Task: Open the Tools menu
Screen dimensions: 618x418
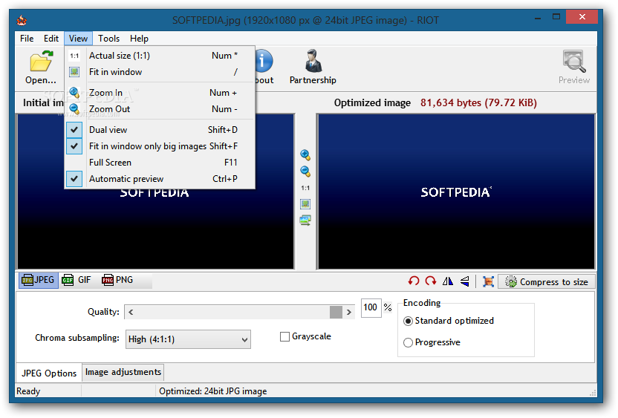Action: [108, 39]
